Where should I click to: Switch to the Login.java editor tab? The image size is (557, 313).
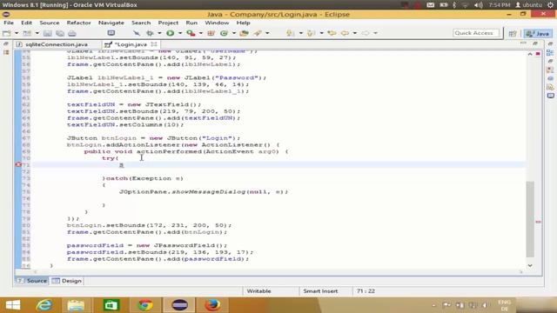pyautogui.click(x=131, y=44)
